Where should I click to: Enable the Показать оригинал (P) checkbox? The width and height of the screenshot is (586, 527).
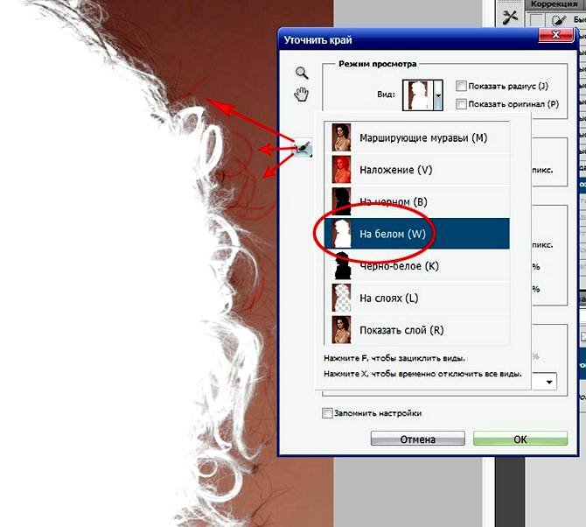tap(461, 103)
